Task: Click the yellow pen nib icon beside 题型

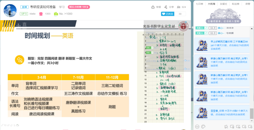Action: click(x=20, y=60)
